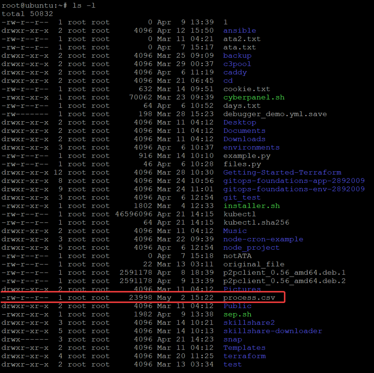This screenshot has height=373, width=374.
Task: Open the Getting-Started-Terraform folder entry
Action: (x=282, y=172)
